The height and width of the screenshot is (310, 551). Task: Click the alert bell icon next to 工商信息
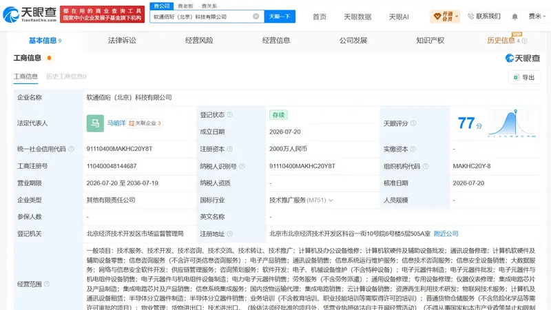(49, 58)
